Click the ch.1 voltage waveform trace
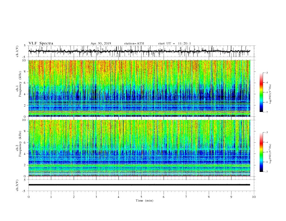The image size is (286, 221). (139, 51)
